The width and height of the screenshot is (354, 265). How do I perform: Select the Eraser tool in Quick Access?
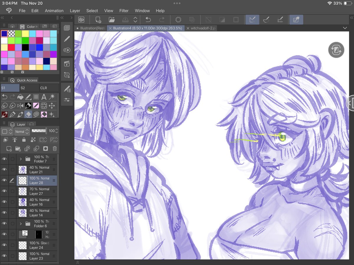[28, 114]
